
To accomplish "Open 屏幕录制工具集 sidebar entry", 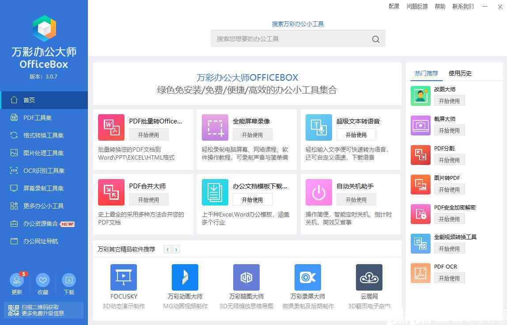I will (44, 188).
